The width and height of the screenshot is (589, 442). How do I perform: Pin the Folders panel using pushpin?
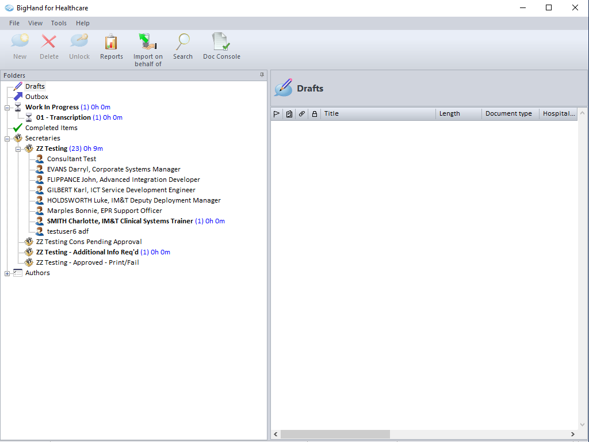[x=262, y=75]
